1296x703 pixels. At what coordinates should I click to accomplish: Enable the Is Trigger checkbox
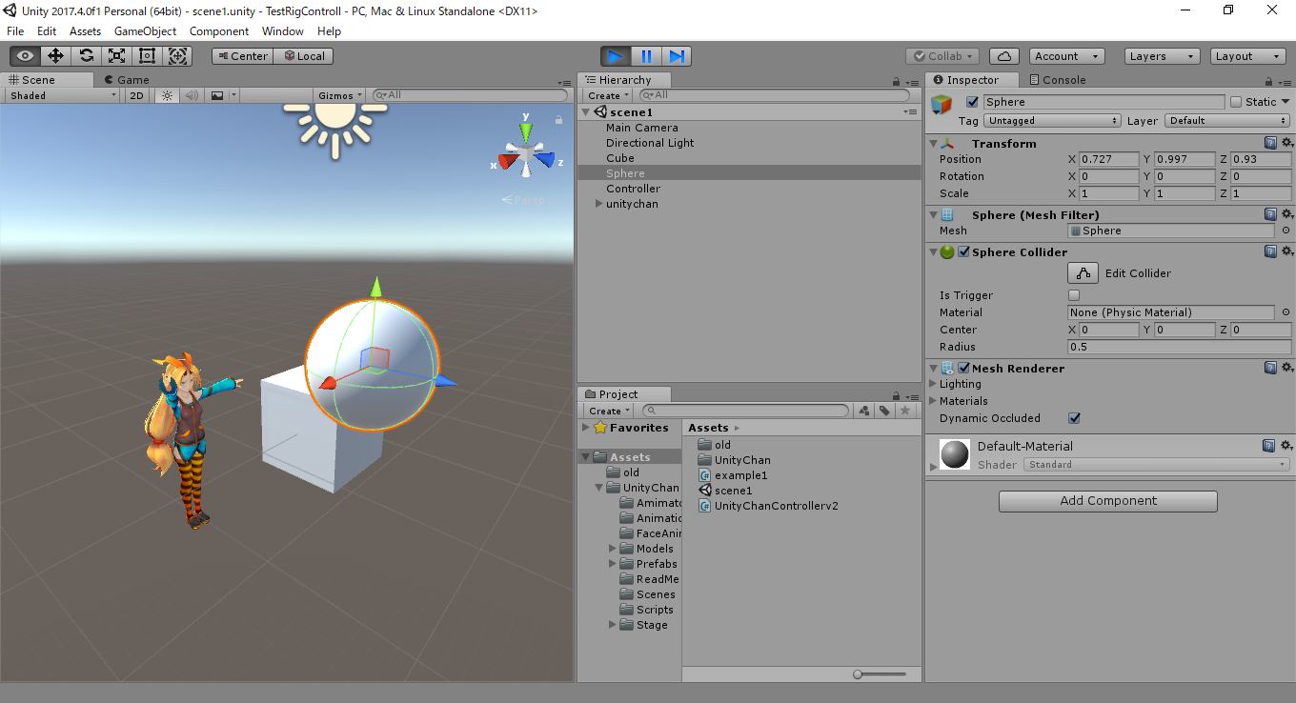click(1074, 295)
